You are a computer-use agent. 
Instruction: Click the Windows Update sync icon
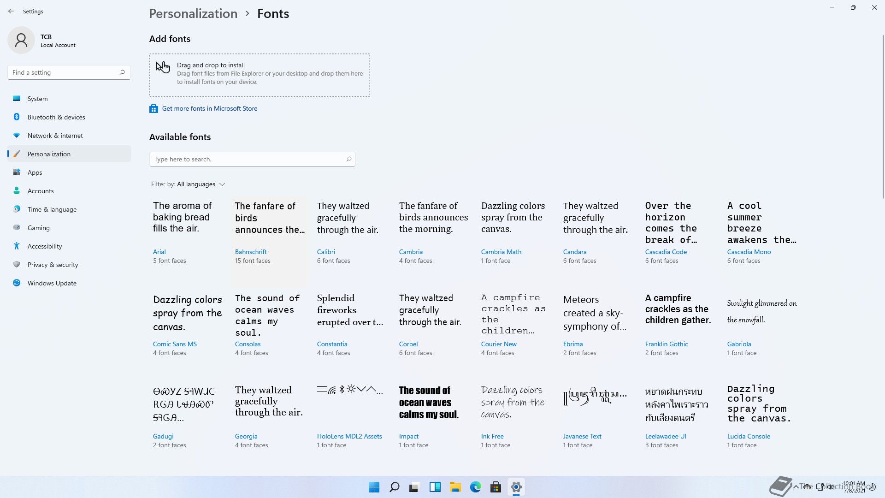point(17,283)
